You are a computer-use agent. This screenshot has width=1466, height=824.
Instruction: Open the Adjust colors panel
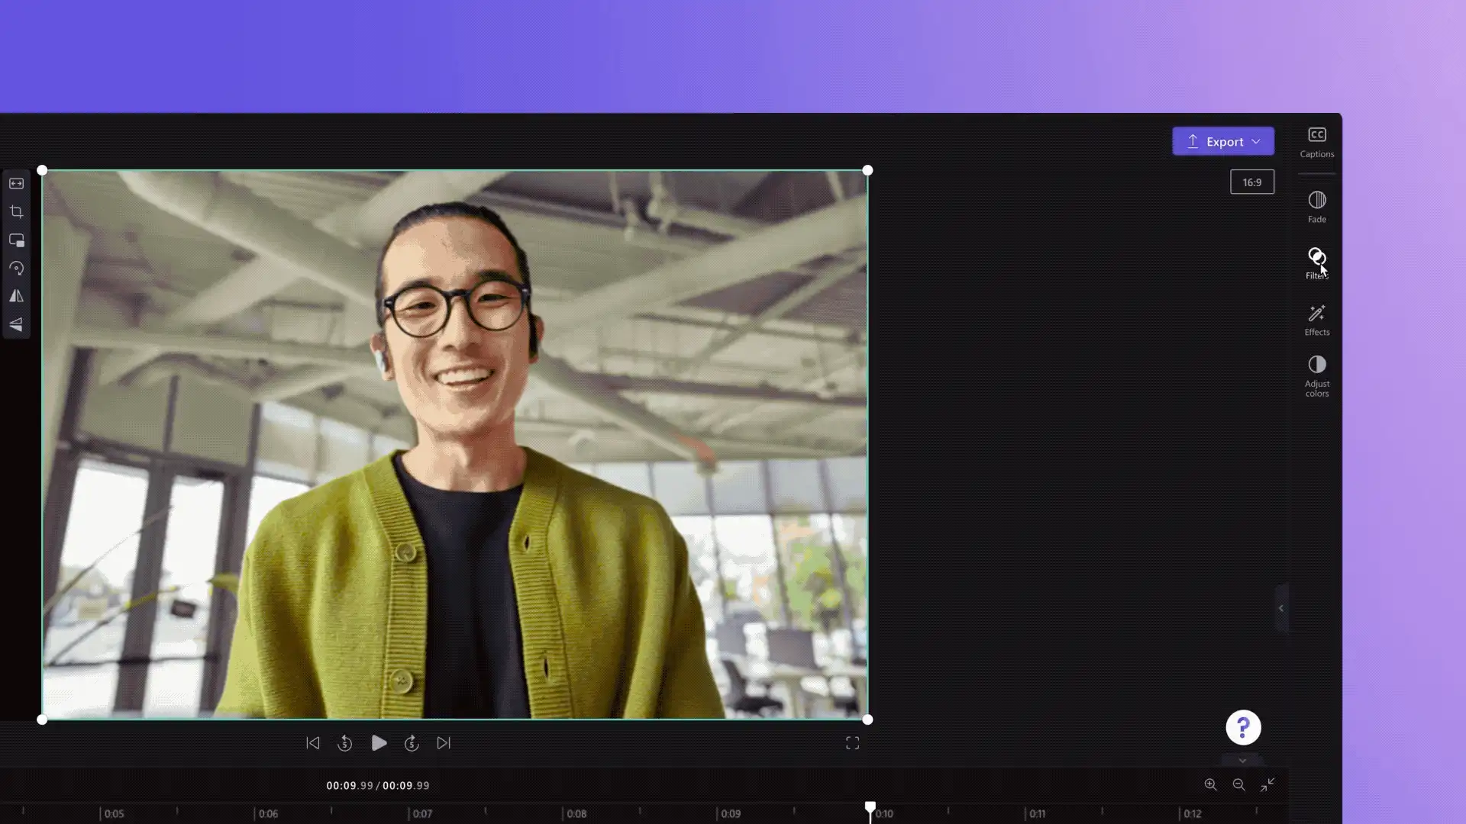1316,376
